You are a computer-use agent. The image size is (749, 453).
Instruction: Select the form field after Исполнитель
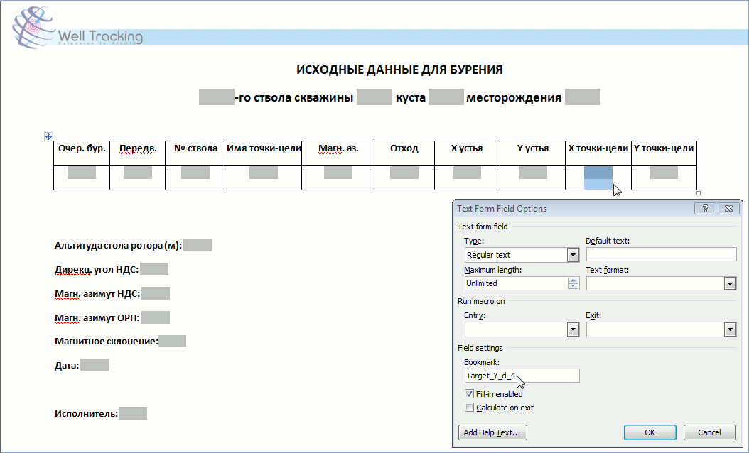133,413
